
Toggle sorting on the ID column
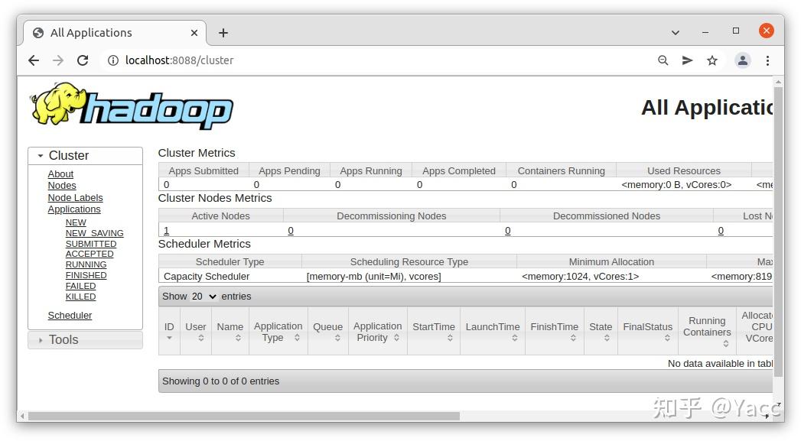169,330
